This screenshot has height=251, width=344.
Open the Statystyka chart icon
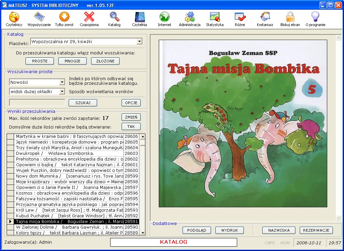215,17
